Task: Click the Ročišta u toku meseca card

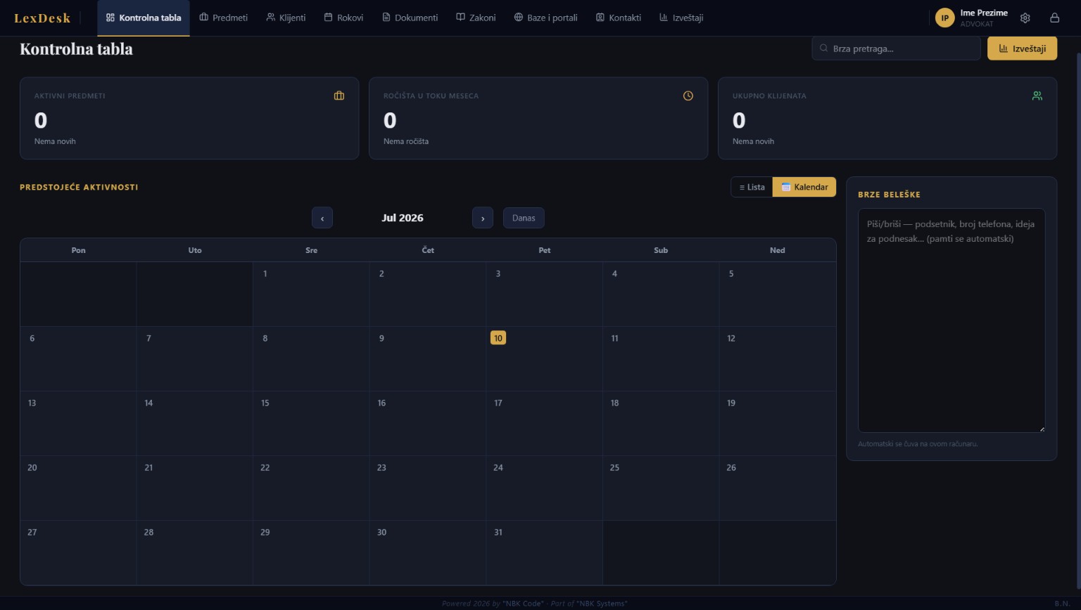Action: pos(538,118)
